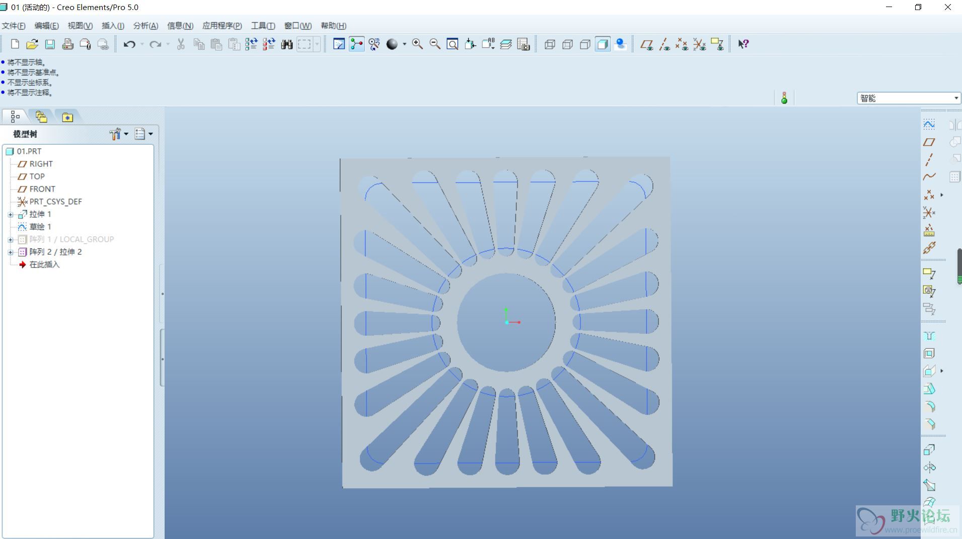Image resolution: width=962 pixels, height=539 pixels.
Task: Click the Cut scissors icon
Action: (x=181, y=44)
